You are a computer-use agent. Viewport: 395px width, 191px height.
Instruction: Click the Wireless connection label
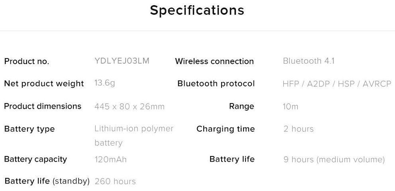214,61
